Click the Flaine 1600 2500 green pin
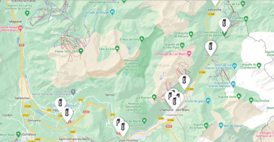This screenshot has height=142, width=274. [81, 51]
